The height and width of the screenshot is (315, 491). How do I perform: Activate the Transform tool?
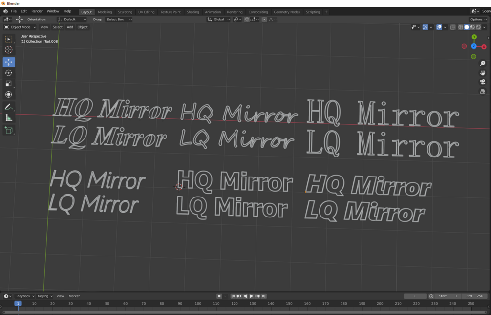9,94
